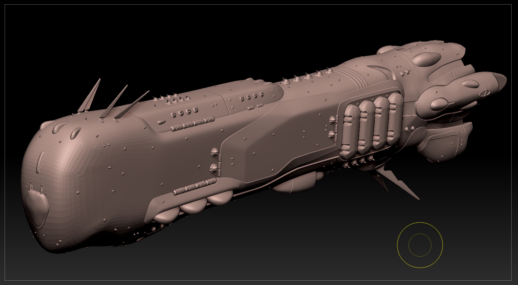This screenshot has width=518, height=285.
Task: Select the big rounded pod under the mid hull
Action: click(292, 184)
